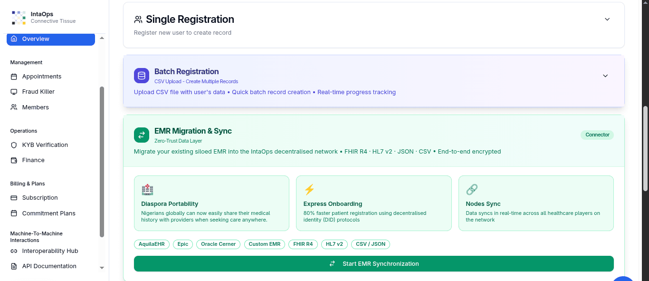Select the Oracle Cerner tag

pos(218,244)
